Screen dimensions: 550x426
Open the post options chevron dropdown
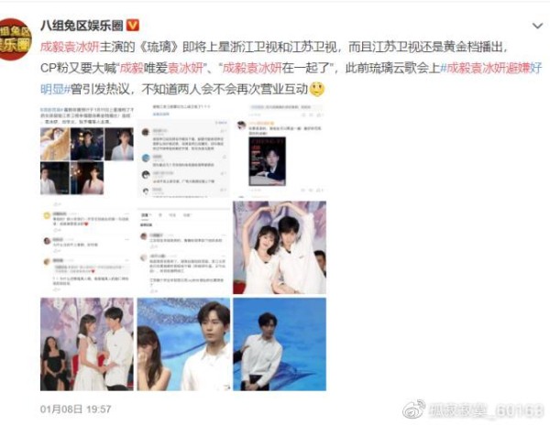pyautogui.click(x=537, y=26)
